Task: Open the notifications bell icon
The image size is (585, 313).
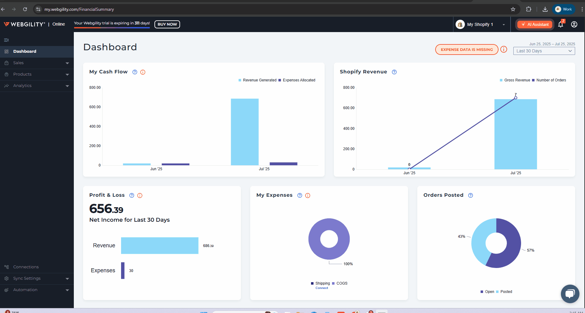Action: 561,25
